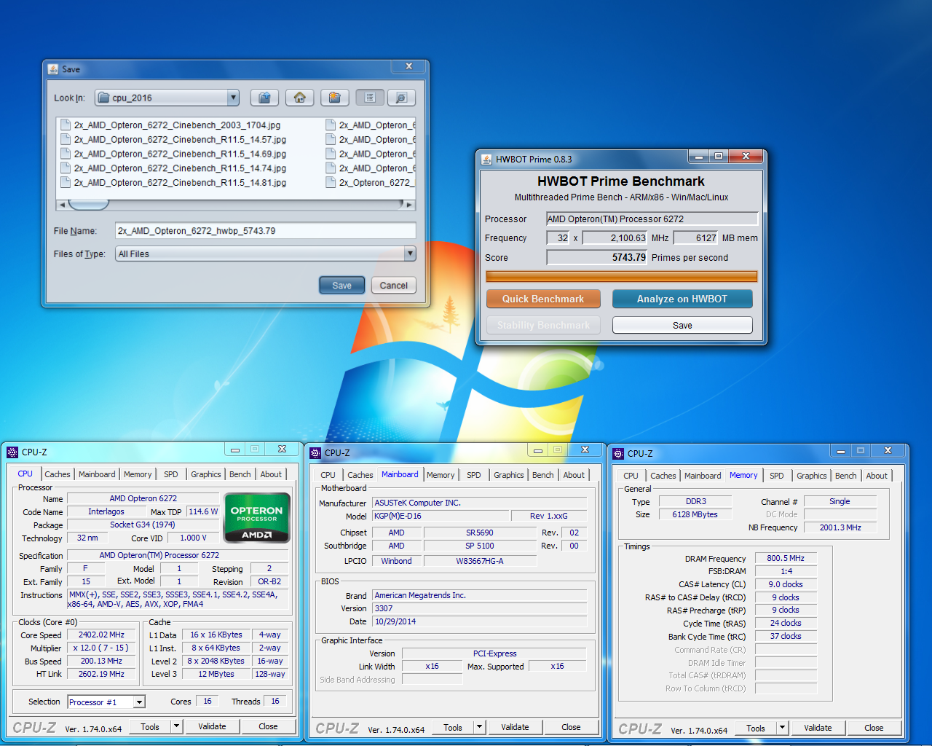Expand Tools arrow in Memory window
This screenshot has width=932, height=746.
click(x=782, y=728)
